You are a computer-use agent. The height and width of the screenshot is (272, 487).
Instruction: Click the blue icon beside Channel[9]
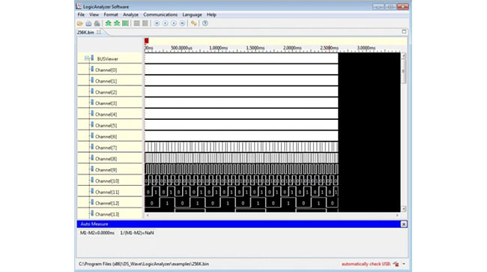pos(92,169)
